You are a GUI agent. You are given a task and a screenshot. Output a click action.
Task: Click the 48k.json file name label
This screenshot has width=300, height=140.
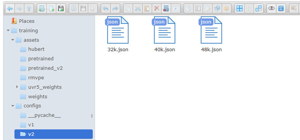(x=211, y=50)
